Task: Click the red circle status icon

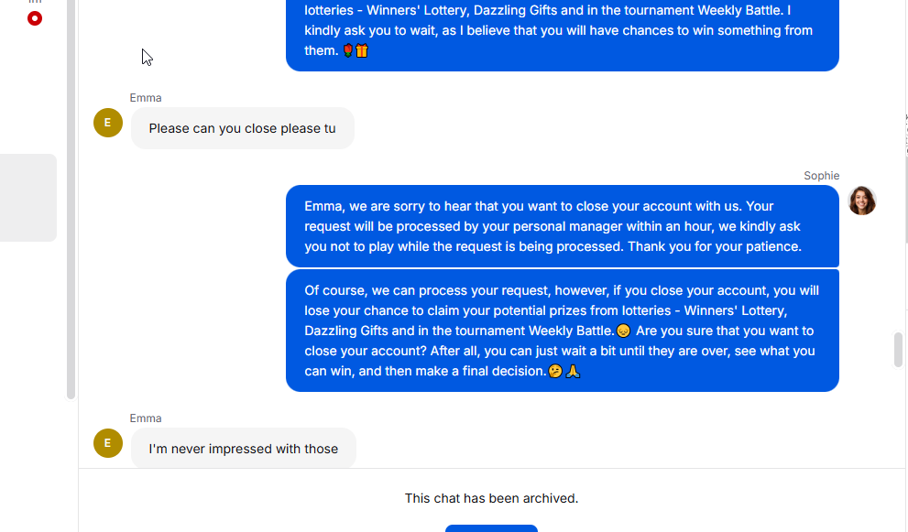Action: 35,17
